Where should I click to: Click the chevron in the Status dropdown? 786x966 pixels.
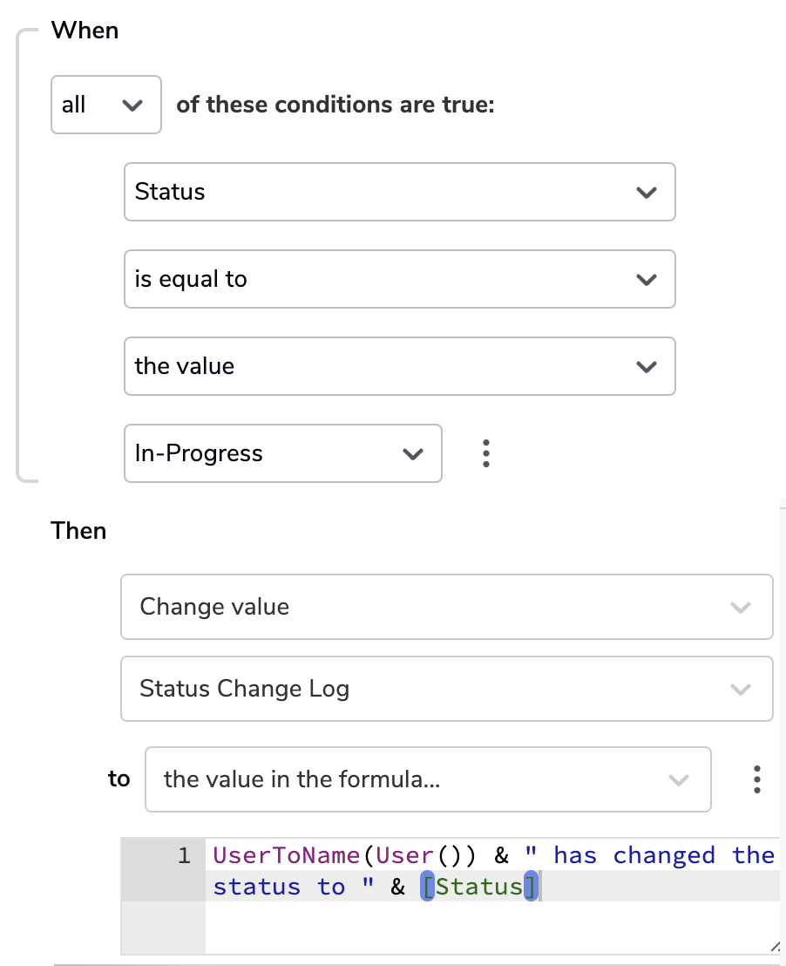coord(647,193)
